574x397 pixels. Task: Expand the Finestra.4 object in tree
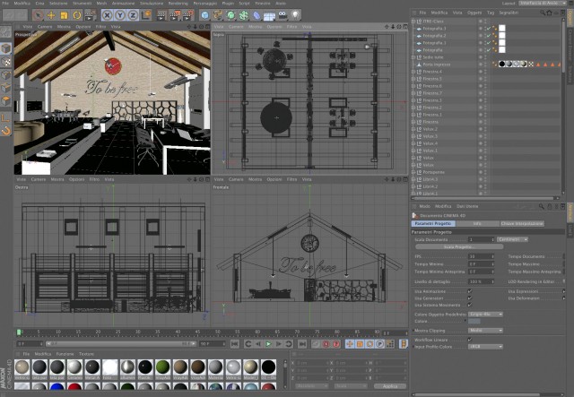tap(413, 72)
